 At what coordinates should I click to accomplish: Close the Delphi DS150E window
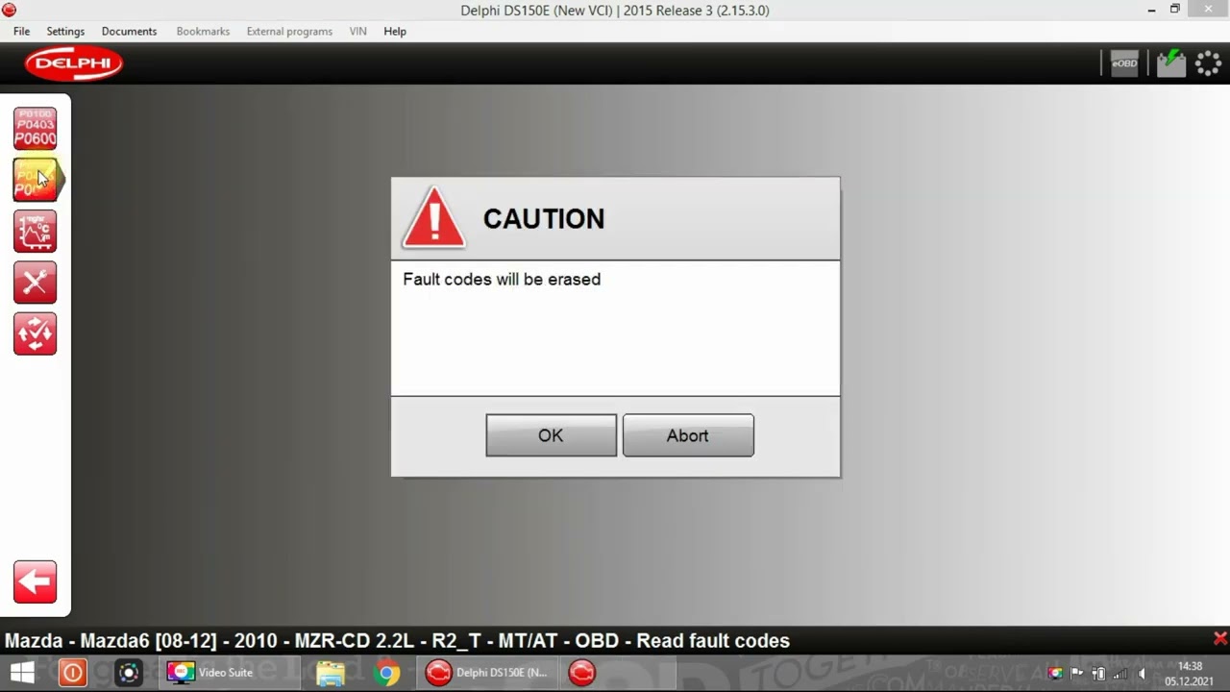[1208, 10]
